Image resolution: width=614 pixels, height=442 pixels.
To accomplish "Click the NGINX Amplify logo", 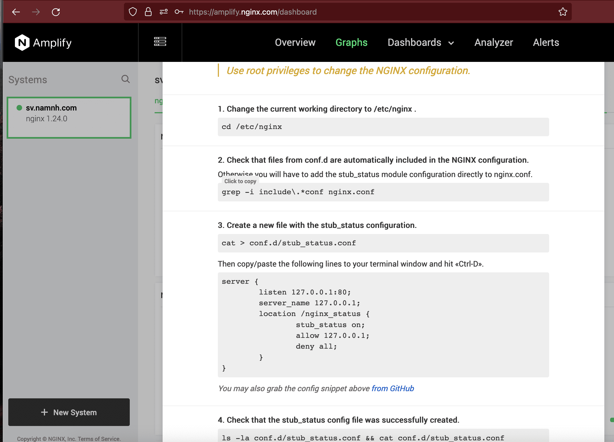I will pyautogui.click(x=43, y=43).
